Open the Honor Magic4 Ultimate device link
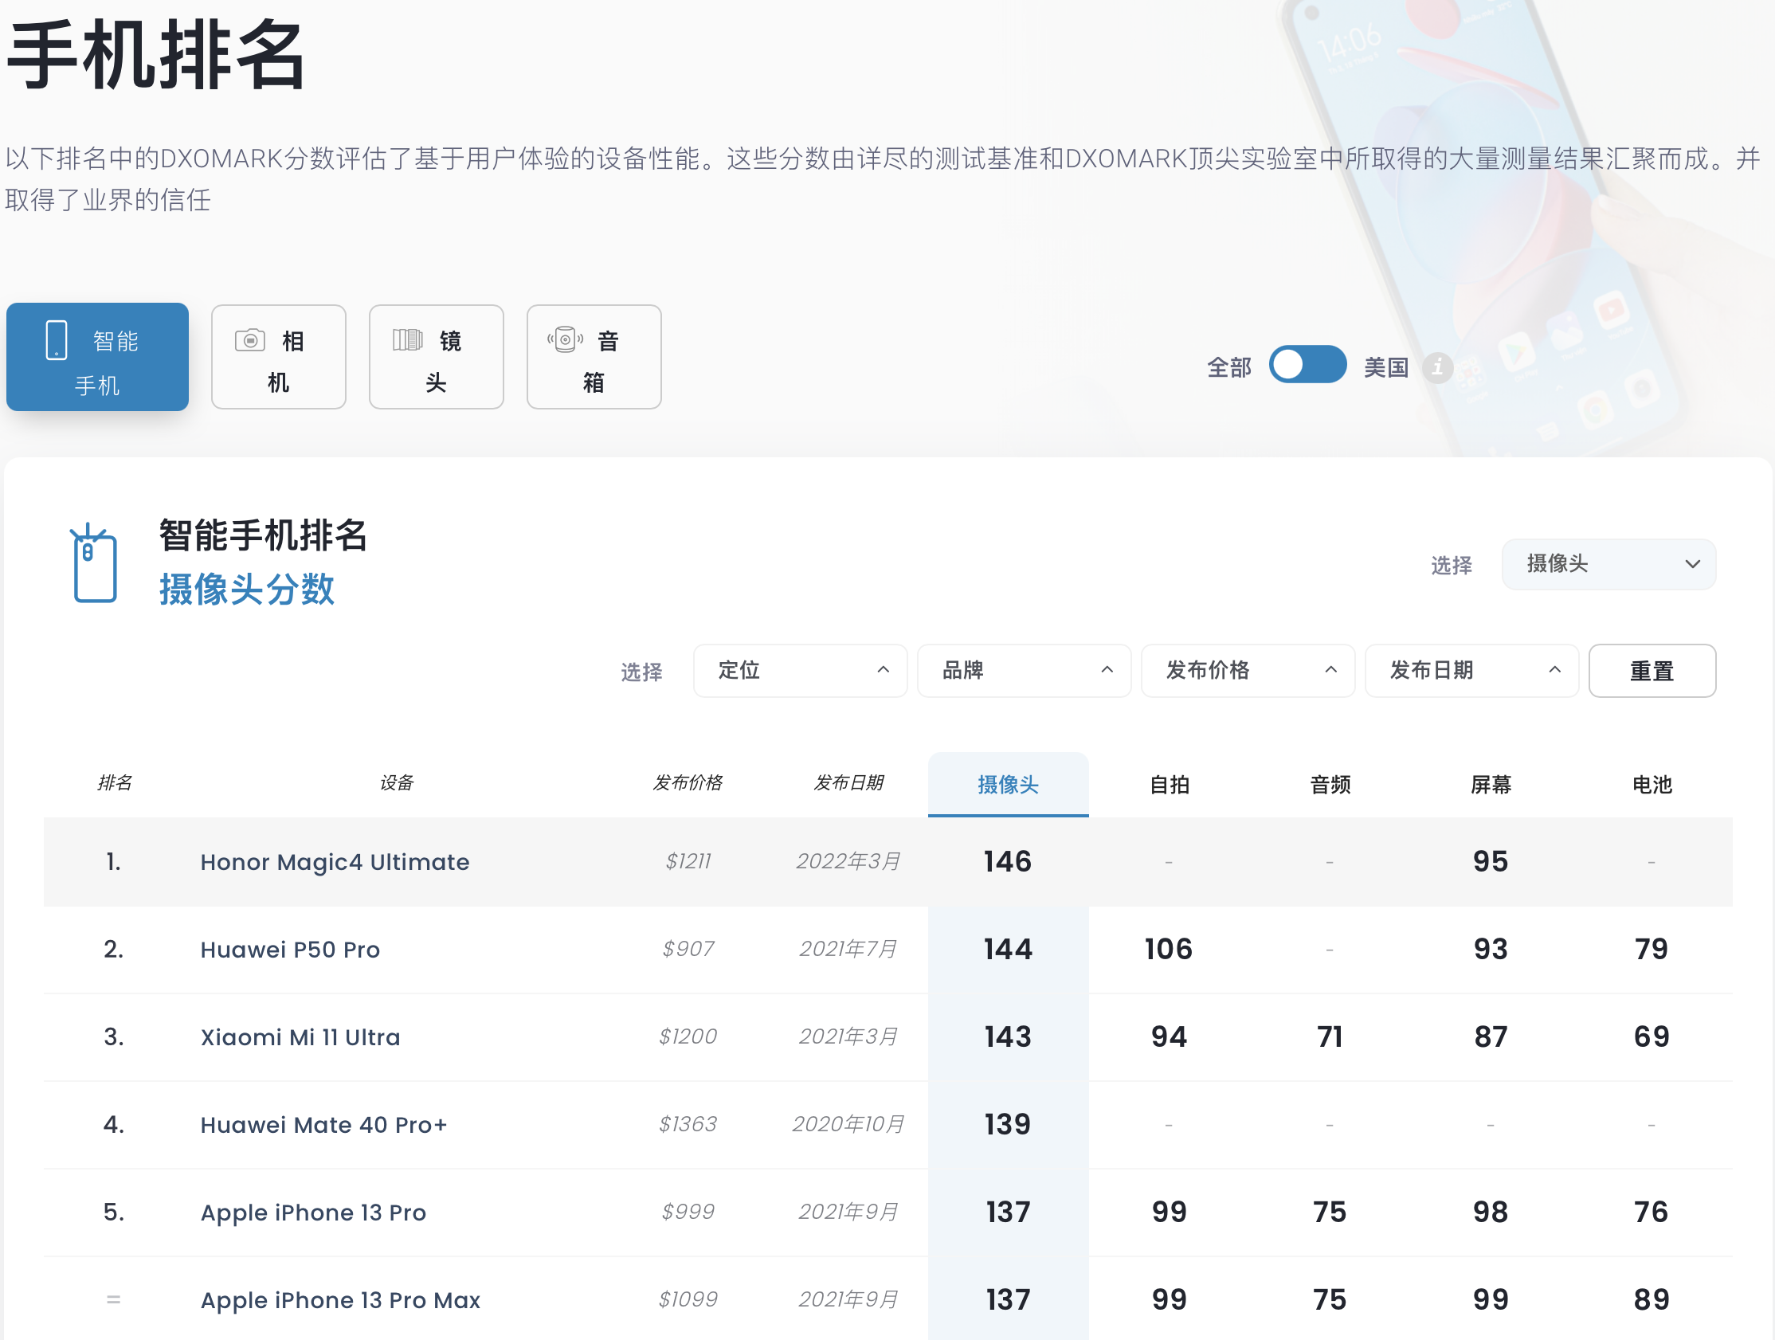Screen dimensions: 1775x1340 [335, 862]
